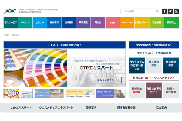Open the Twitter icon link
The image size is (182, 121).
[170, 11]
